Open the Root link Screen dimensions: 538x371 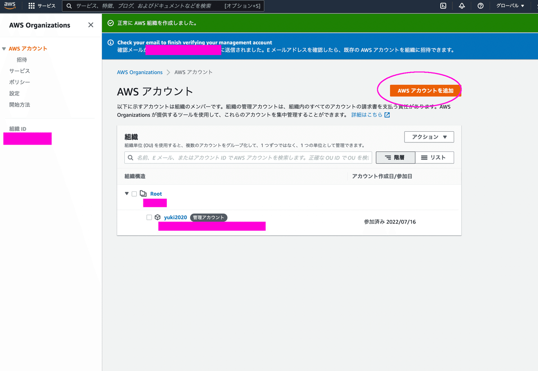[156, 194]
